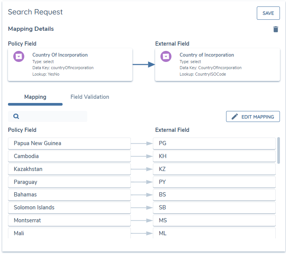Viewport: 286px width, 258px height.
Task: Click the arrow linking Bahamas to BS
Action: click(142, 195)
